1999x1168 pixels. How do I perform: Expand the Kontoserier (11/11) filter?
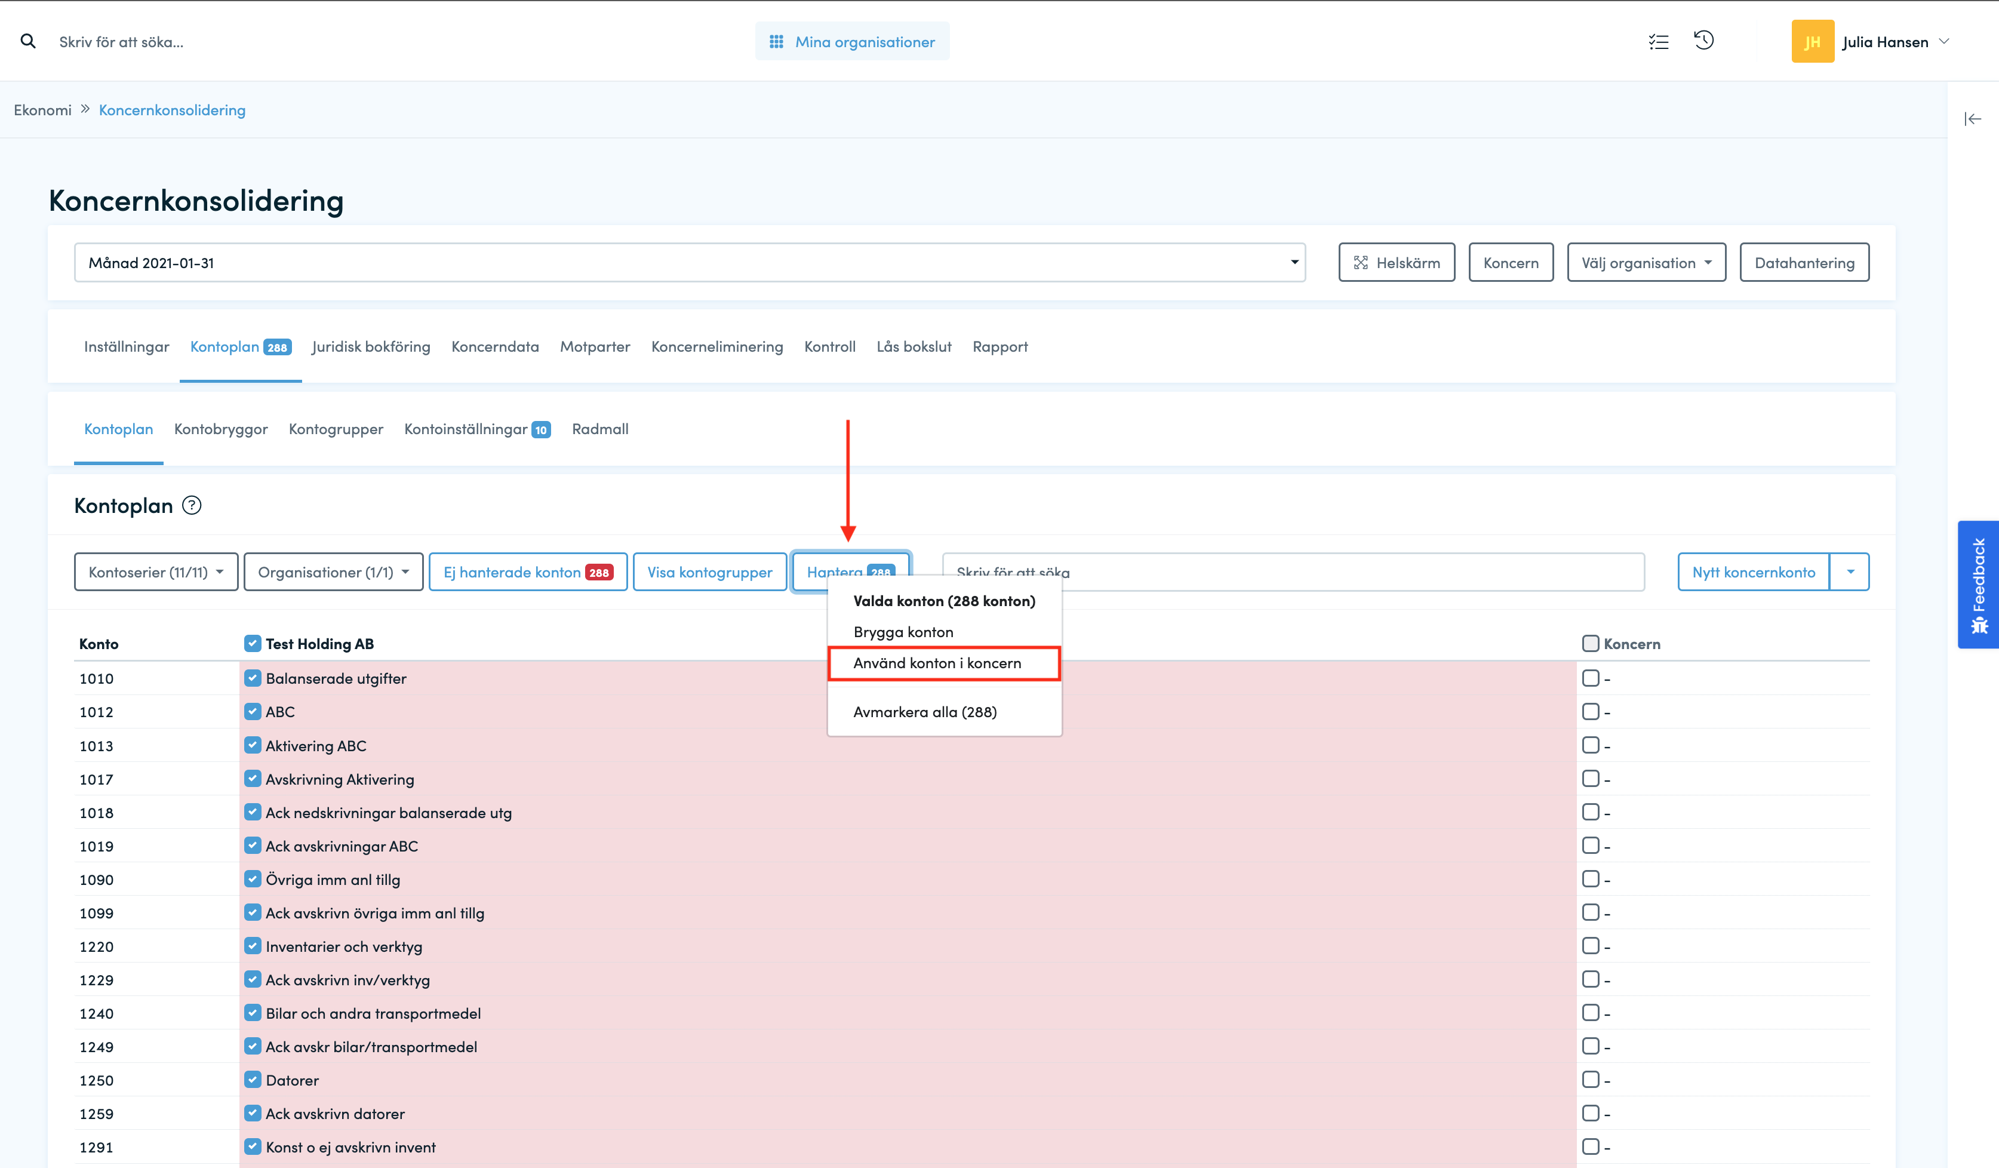[156, 572]
